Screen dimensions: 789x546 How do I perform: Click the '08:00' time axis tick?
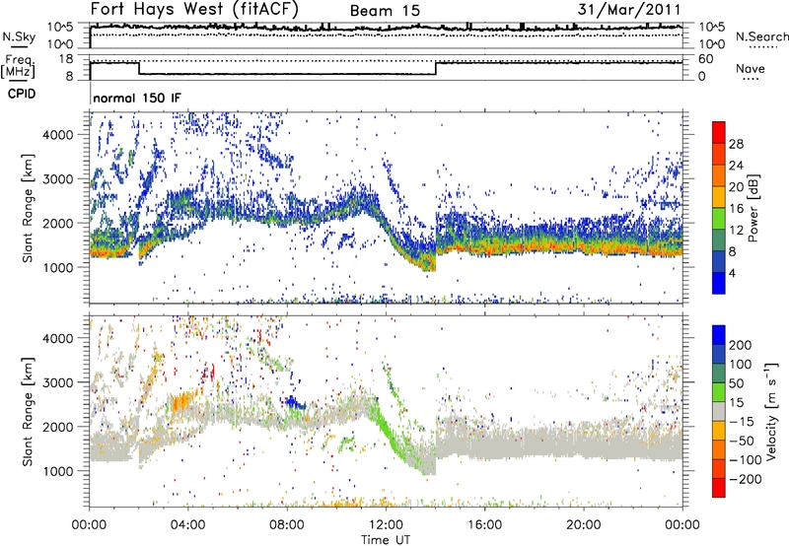(x=287, y=525)
